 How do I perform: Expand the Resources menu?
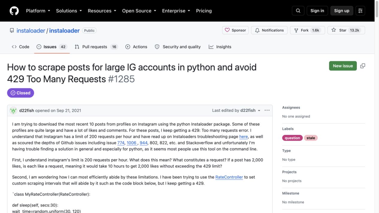(x=102, y=11)
